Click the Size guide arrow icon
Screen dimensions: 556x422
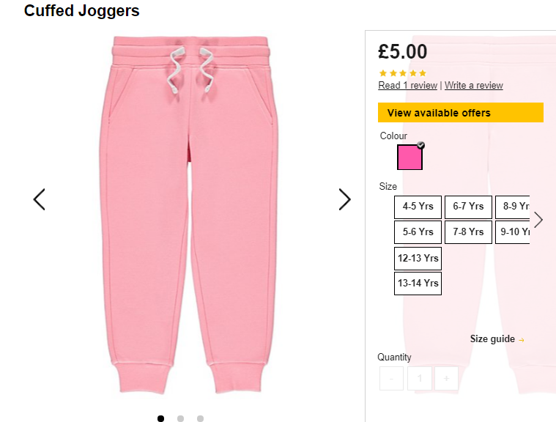[522, 340]
